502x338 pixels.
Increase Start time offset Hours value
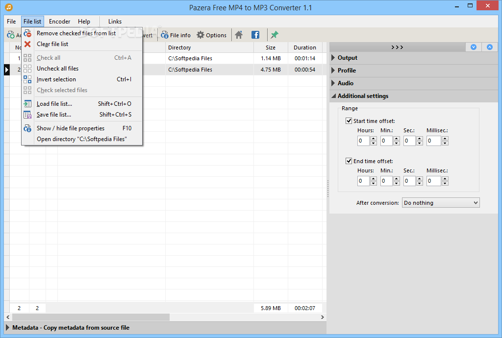tap(373, 139)
